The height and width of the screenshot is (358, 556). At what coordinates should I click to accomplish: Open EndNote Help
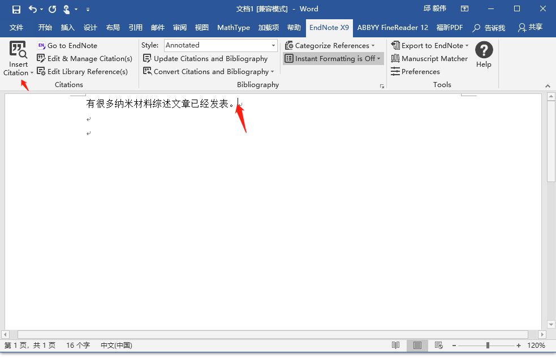(x=484, y=54)
